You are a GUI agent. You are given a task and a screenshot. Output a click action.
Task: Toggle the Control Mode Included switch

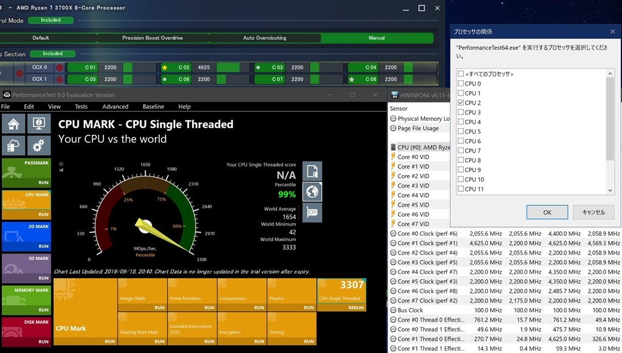[51, 20]
